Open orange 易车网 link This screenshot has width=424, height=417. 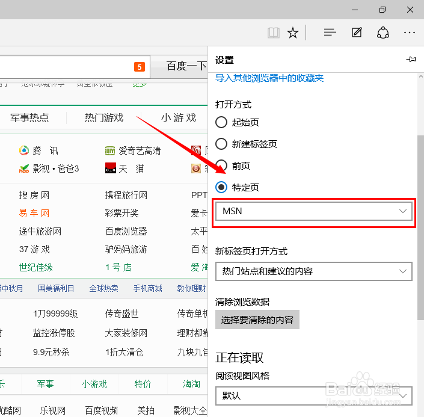click(x=34, y=213)
